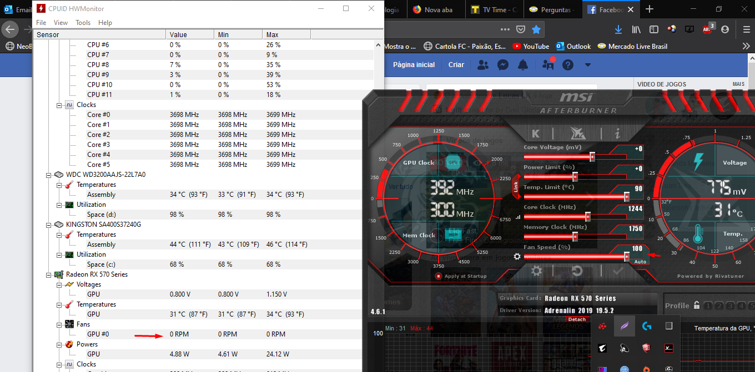Image resolution: width=755 pixels, height=372 pixels.
Task: Collapse the Voltages node under Radeon RX 570
Action: coord(59,284)
